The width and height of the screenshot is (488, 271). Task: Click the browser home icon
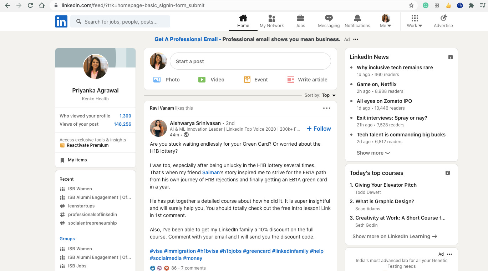click(x=42, y=5)
